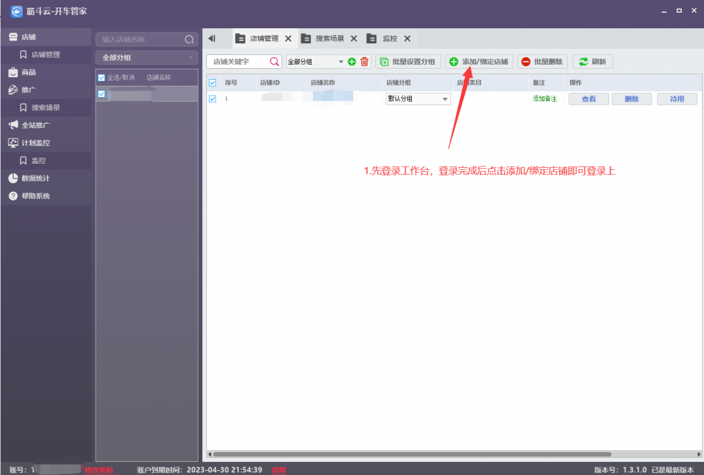This screenshot has width=704, height=475.
Task: Click the pink magnifier search icon
Action: click(x=274, y=61)
